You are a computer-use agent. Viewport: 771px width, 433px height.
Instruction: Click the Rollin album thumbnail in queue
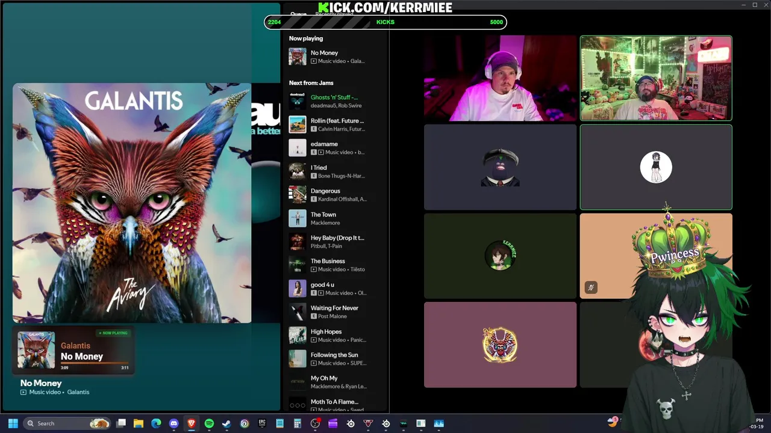pyautogui.click(x=298, y=124)
